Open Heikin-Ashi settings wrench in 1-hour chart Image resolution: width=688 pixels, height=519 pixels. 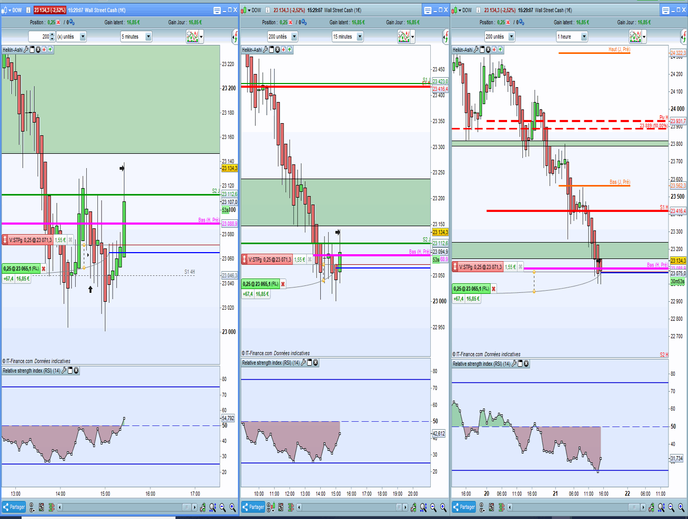(476, 50)
